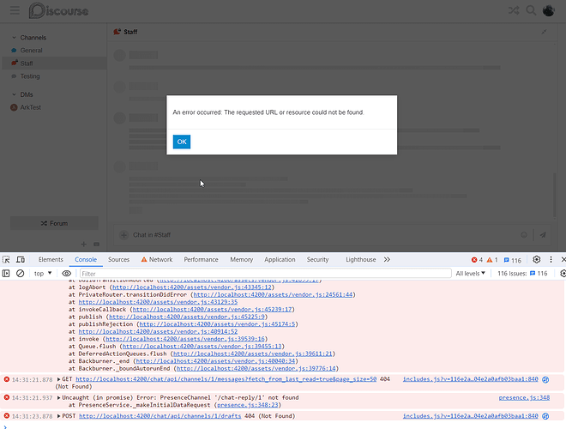Open the vendor.js:39455:13 Queue.flush link
This screenshot has height=429, width=566.
[202, 347]
